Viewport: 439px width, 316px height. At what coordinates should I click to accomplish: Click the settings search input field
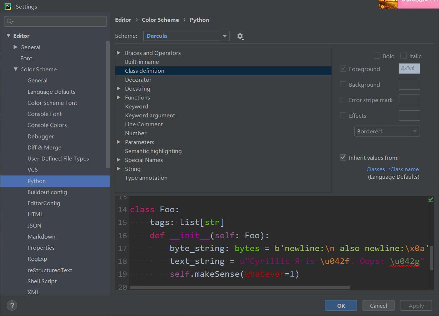[55, 21]
